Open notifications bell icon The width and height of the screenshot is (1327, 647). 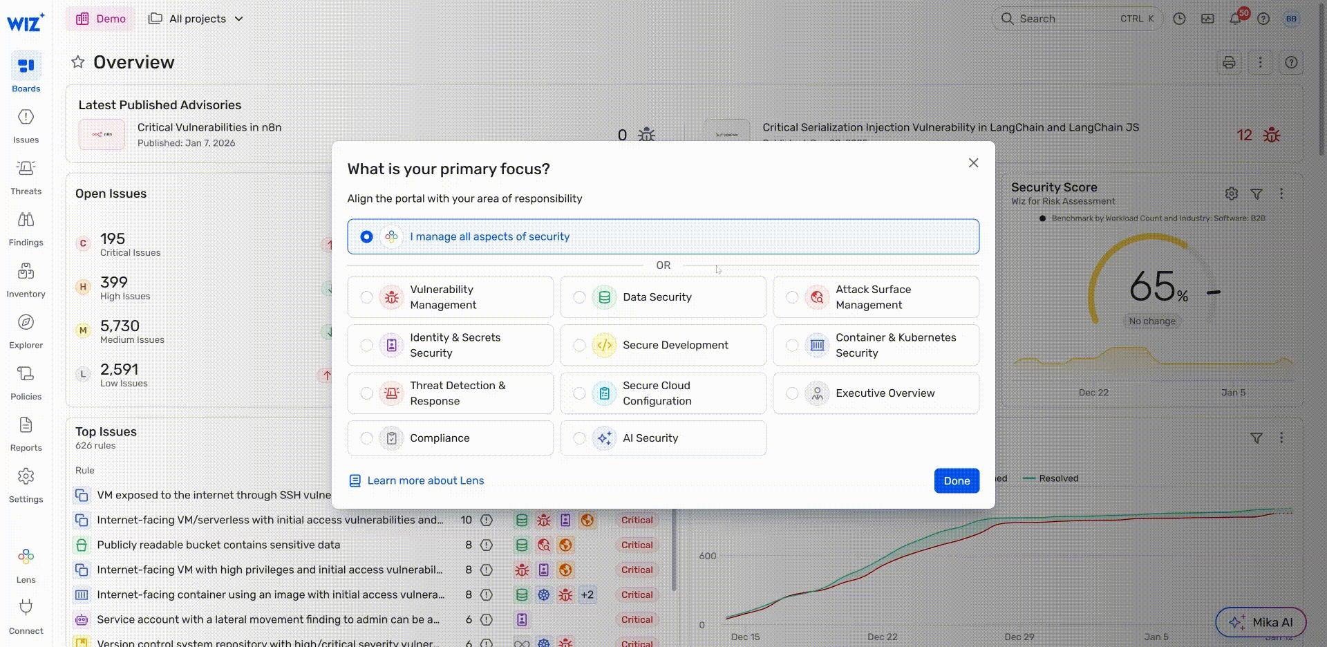tap(1236, 19)
